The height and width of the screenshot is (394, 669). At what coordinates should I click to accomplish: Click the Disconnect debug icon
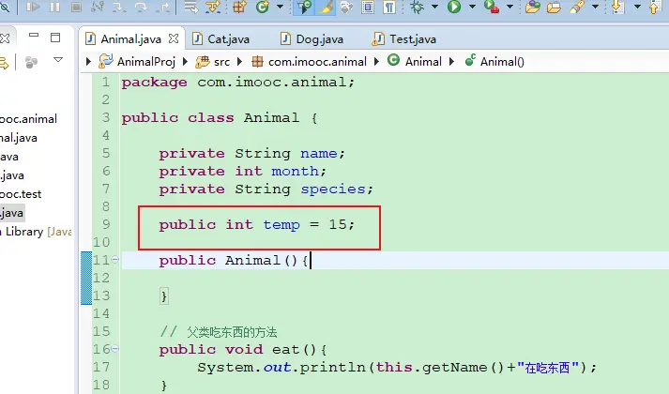[98, 7]
